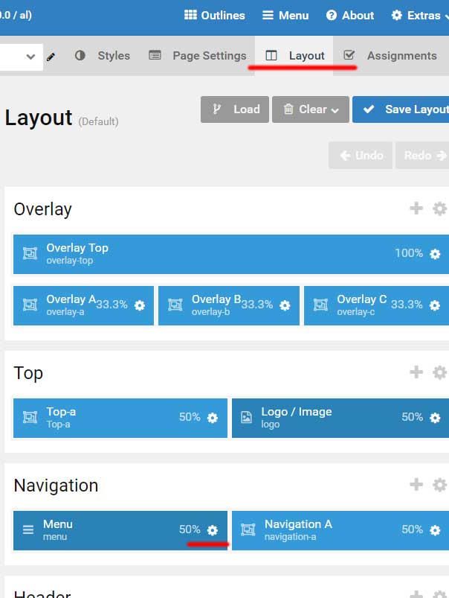Switch to the Styles tab
The height and width of the screenshot is (598, 449).
coord(103,56)
